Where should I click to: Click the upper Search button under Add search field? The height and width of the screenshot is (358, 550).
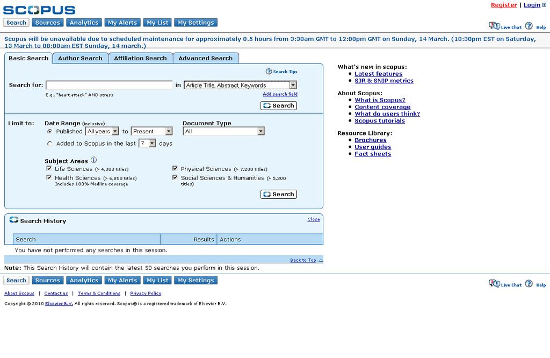click(279, 106)
